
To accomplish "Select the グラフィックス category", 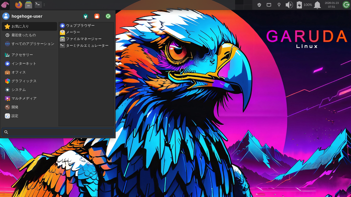I will coord(29,81).
